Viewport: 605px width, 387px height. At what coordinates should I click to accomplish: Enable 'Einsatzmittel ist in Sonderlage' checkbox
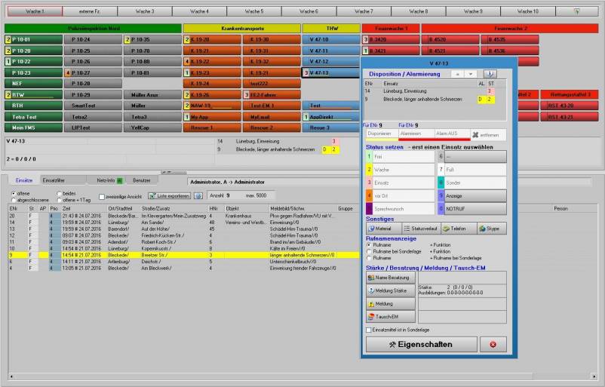(368, 330)
